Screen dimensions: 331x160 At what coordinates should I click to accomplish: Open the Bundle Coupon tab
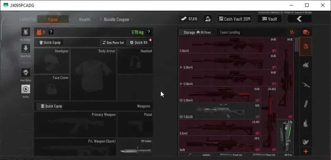(x=116, y=19)
